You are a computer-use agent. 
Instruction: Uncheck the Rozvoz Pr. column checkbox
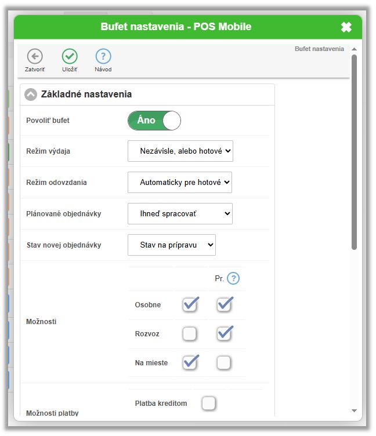(x=224, y=333)
